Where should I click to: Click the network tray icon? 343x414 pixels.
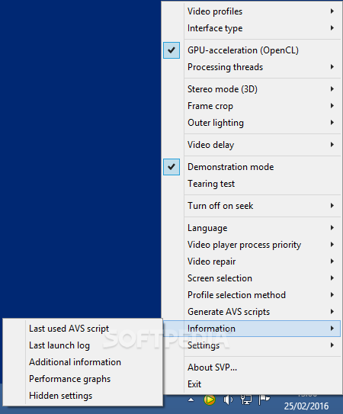tap(246, 400)
